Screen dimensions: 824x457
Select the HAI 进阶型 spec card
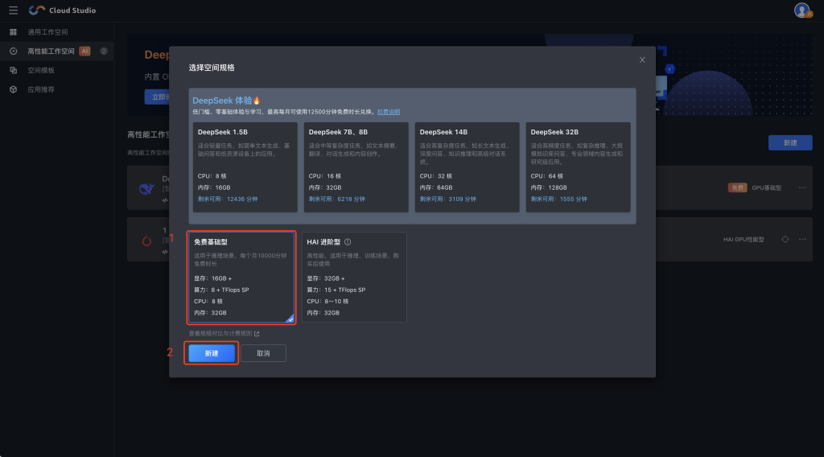coord(354,278)
